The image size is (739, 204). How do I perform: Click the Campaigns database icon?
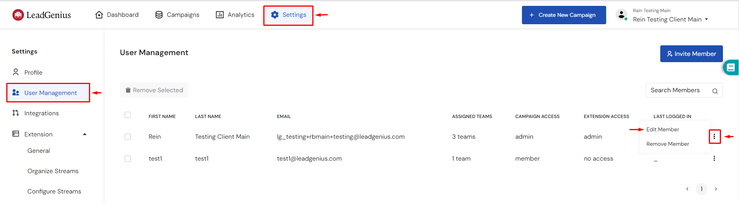point(159,15)
